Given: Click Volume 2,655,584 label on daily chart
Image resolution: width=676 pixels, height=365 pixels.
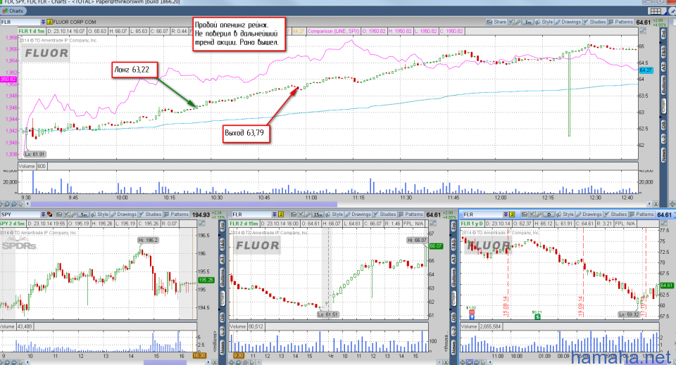Looking at the screenshot, I should click(x=482, y=326).
